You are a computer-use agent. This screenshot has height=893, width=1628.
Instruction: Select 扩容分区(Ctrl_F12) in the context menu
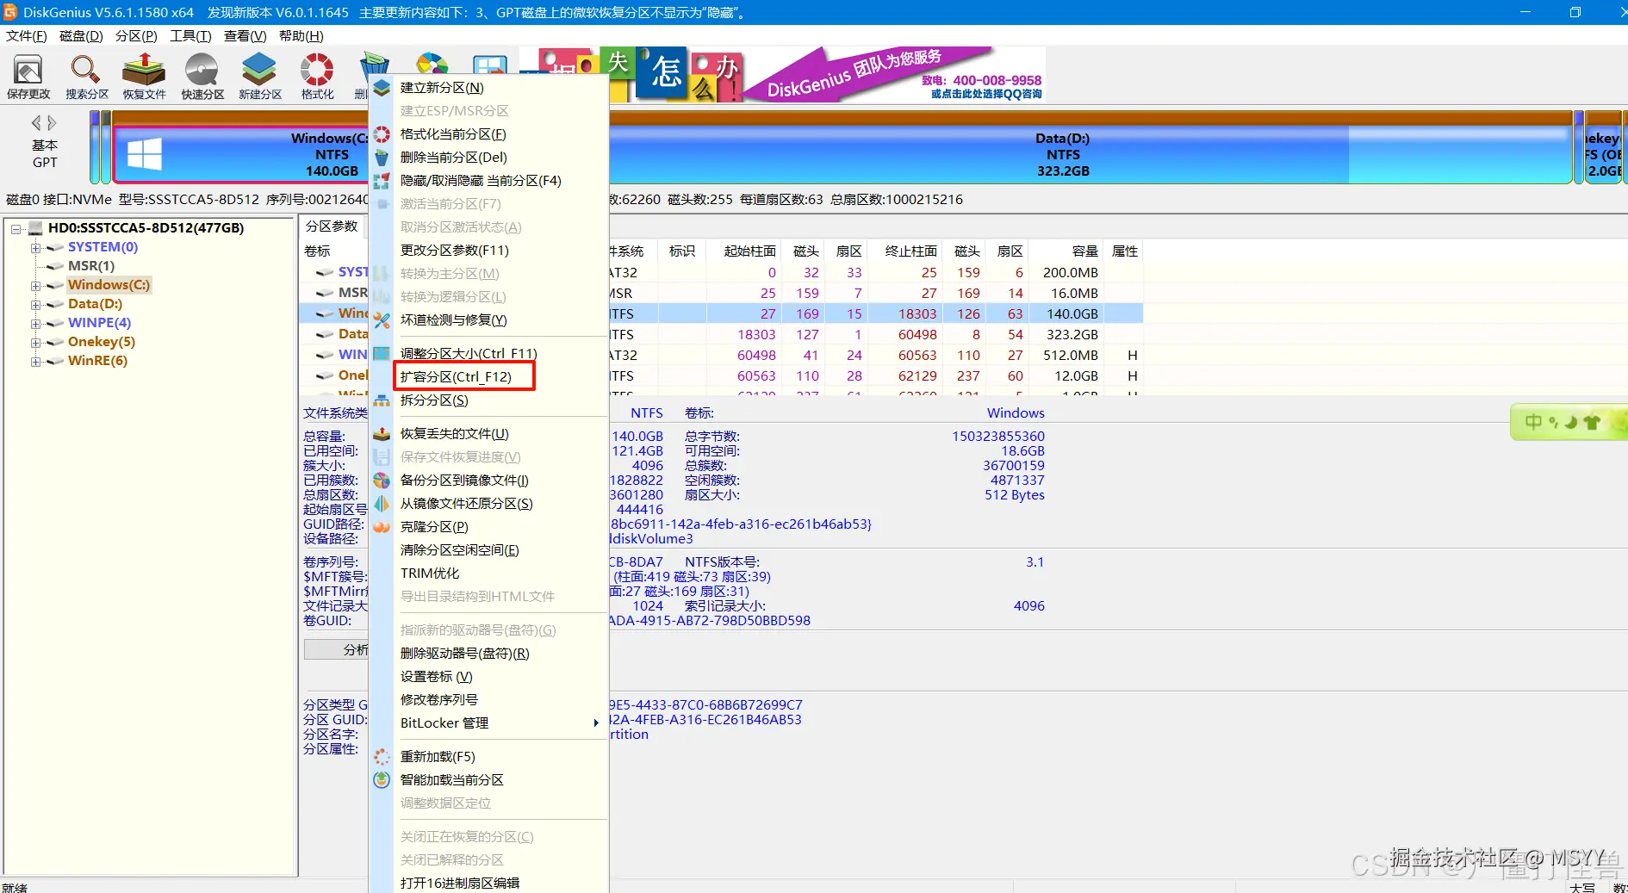456,377
